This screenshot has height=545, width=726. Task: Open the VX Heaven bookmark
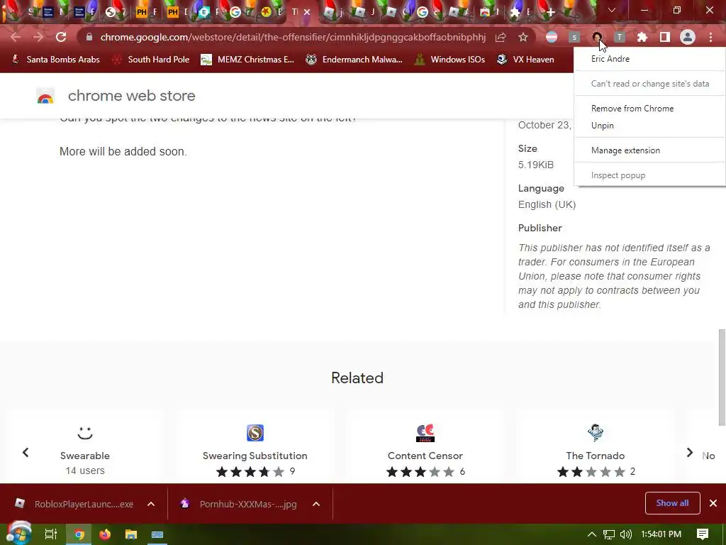525,60
